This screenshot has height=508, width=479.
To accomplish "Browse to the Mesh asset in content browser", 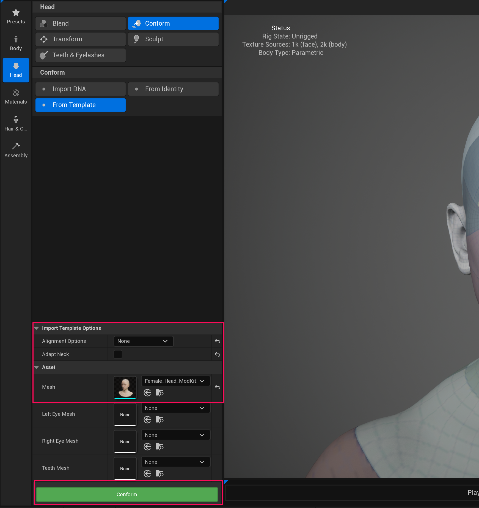I will [159, 393].
